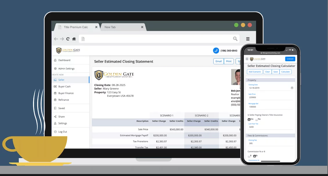Viewport: 328px width, 176px height.
Task: Click the Sale Price input field
Action: click(x=270, y=97)
